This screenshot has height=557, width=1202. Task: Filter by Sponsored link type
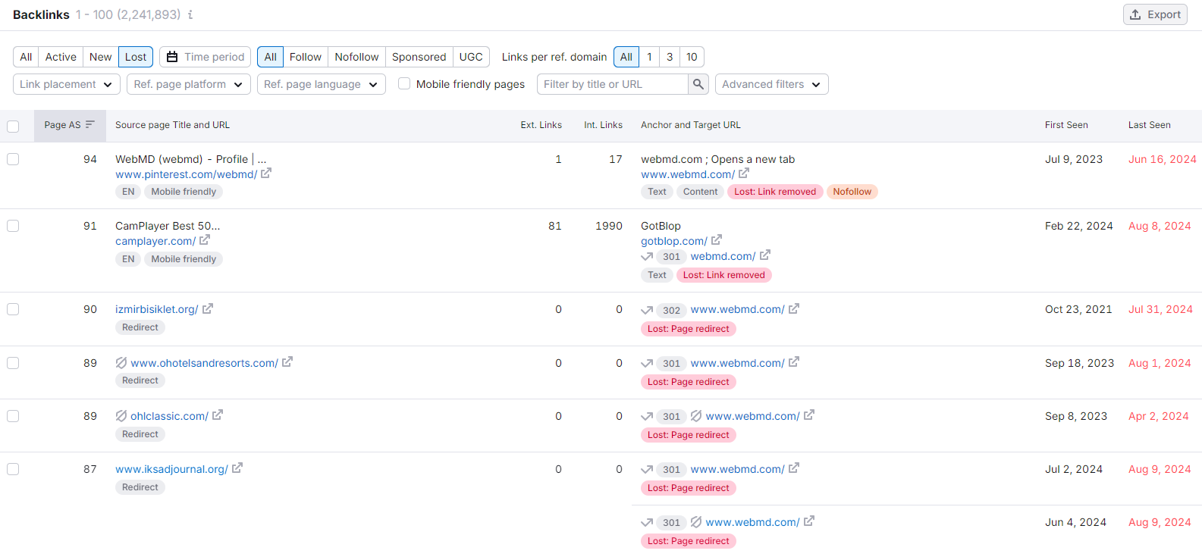click(419, 57)
